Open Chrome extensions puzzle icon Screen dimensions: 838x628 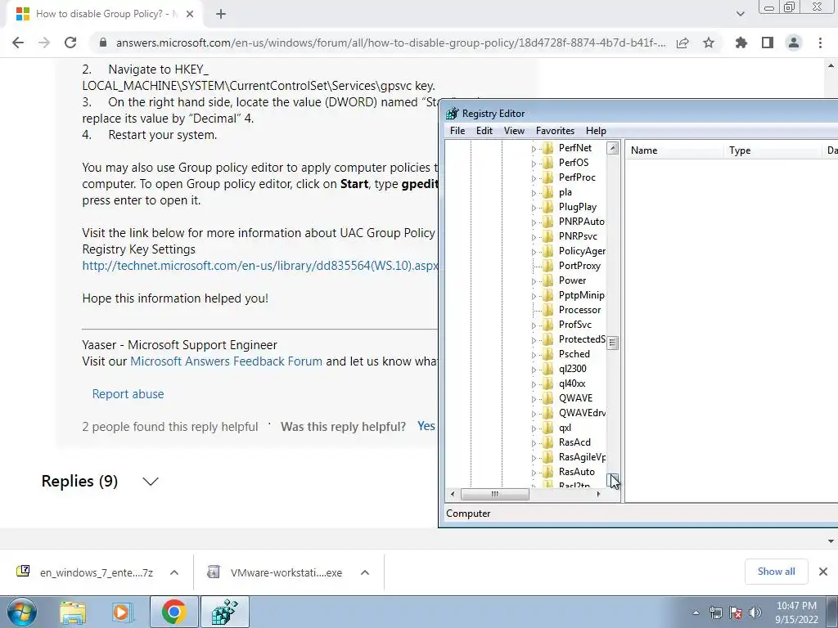coord(741,43)
